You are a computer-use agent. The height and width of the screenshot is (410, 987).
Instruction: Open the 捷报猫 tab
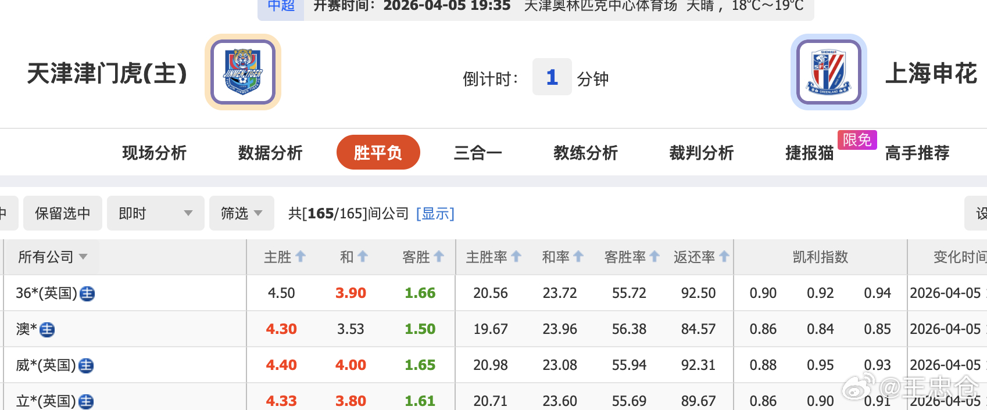[810, 153]
